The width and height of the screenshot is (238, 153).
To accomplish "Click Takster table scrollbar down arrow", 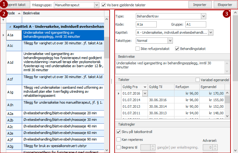I will tap(227, 116).
